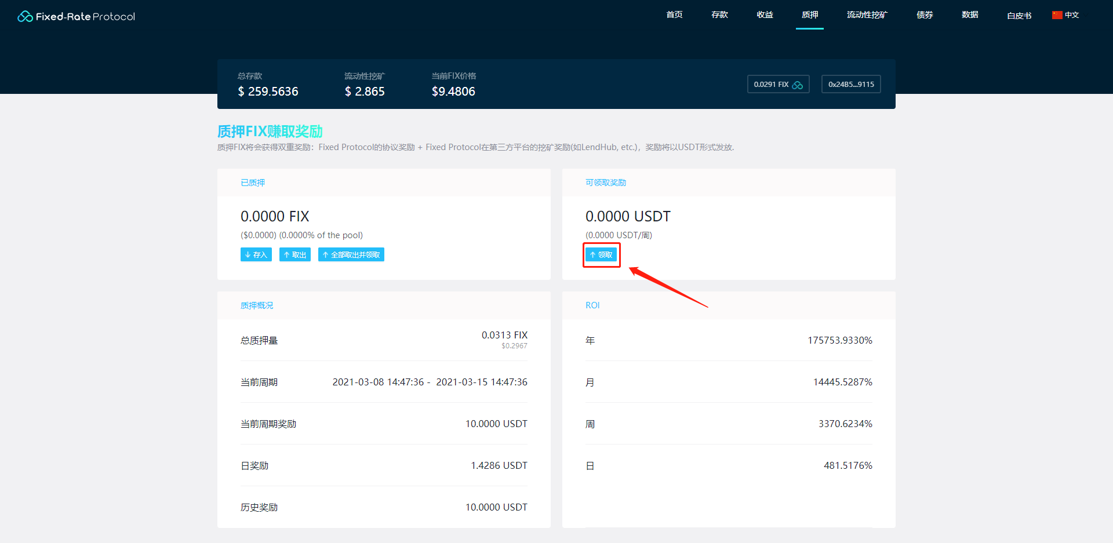1113x543 pixels.
Task: Open the 收益 earnings menu item
Action: (765, 15)
